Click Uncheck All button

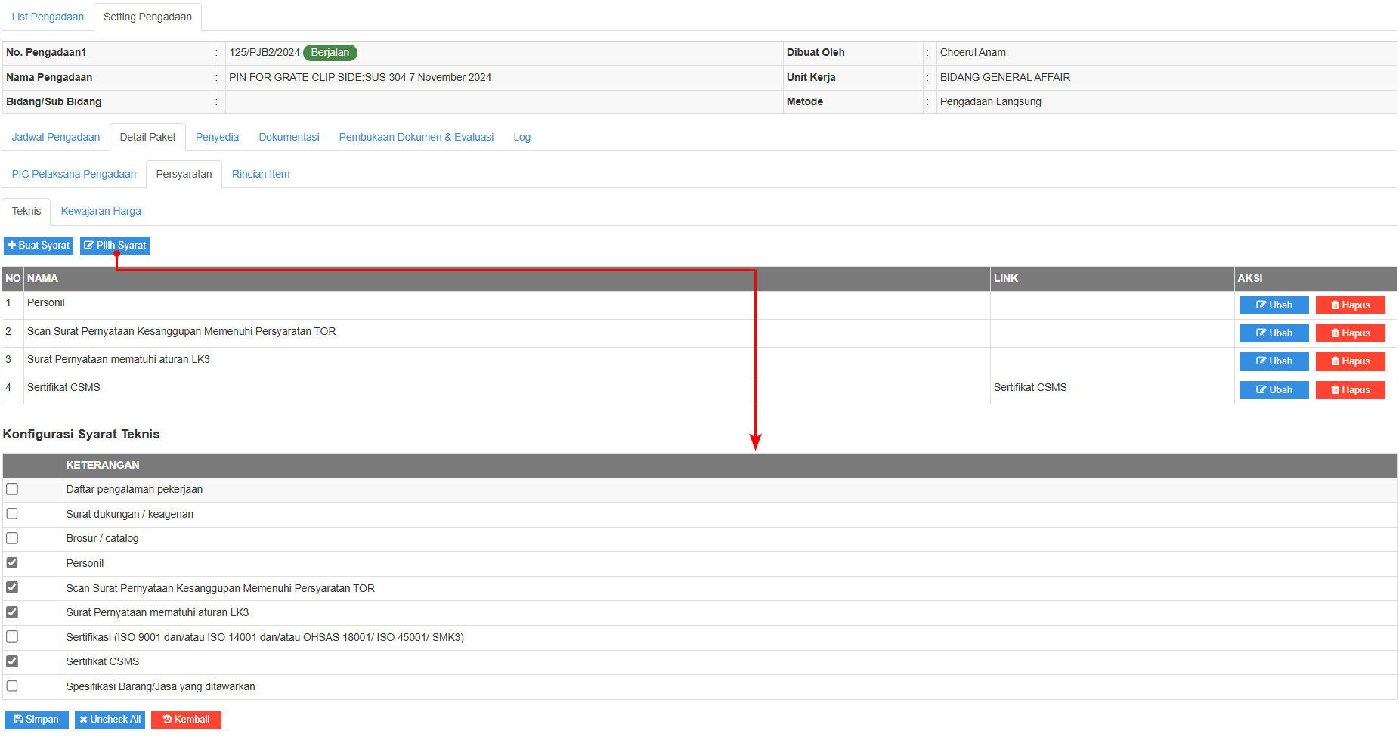110,720
